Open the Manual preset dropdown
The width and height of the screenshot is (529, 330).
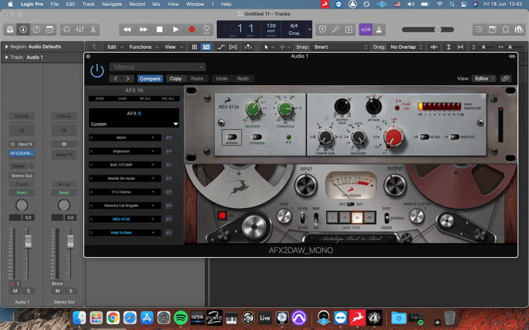(x=158, y=67)
